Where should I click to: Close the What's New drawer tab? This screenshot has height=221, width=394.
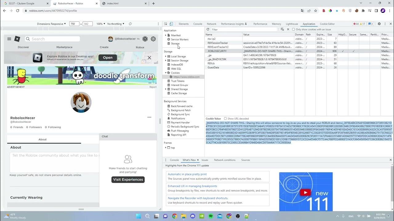198,160
